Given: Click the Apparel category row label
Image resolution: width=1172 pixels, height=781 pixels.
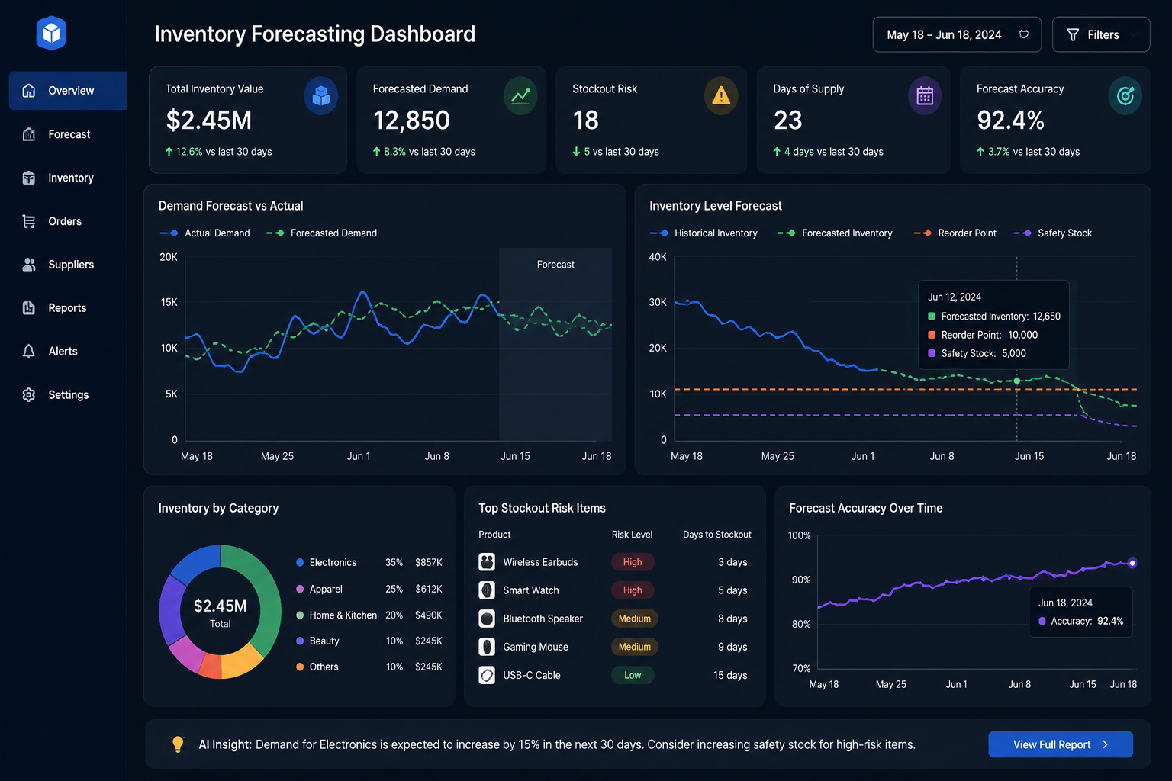Looking at the screenshot, I should click(x=326, y=590).
